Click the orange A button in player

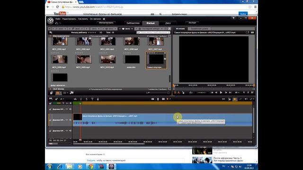click(x=178, y=93)
